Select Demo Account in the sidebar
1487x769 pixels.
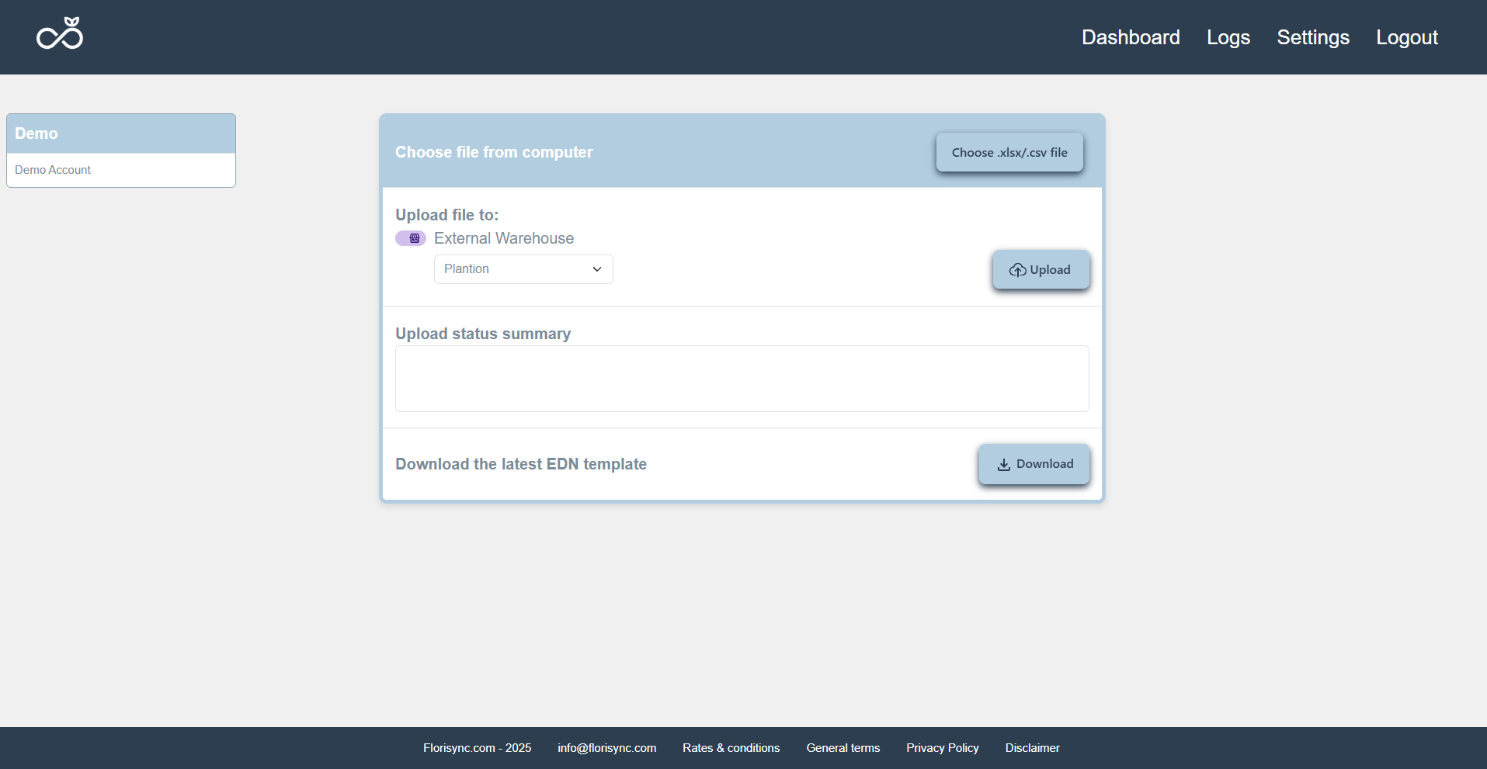(x=53, y=170)
